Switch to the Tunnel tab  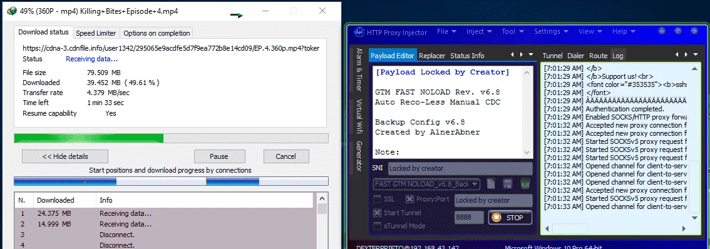point(552,56)
